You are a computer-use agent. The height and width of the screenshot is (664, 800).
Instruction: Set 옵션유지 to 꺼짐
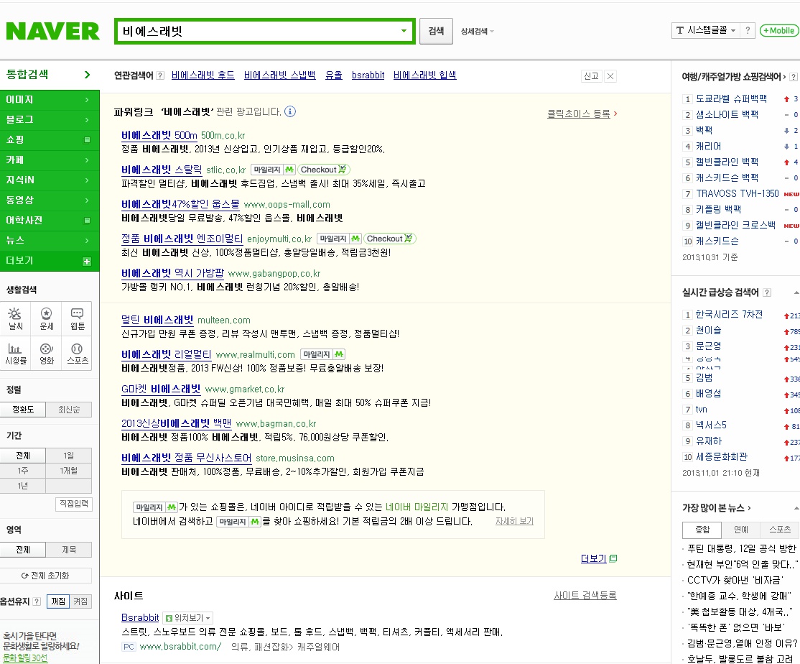58,601
